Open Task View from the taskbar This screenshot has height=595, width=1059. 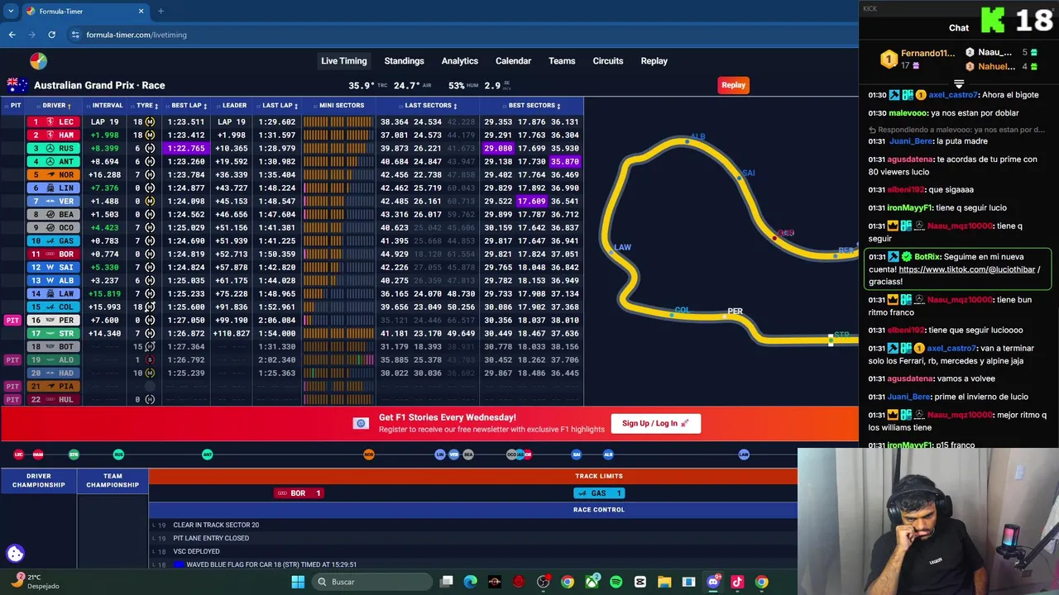click(447, 582)
